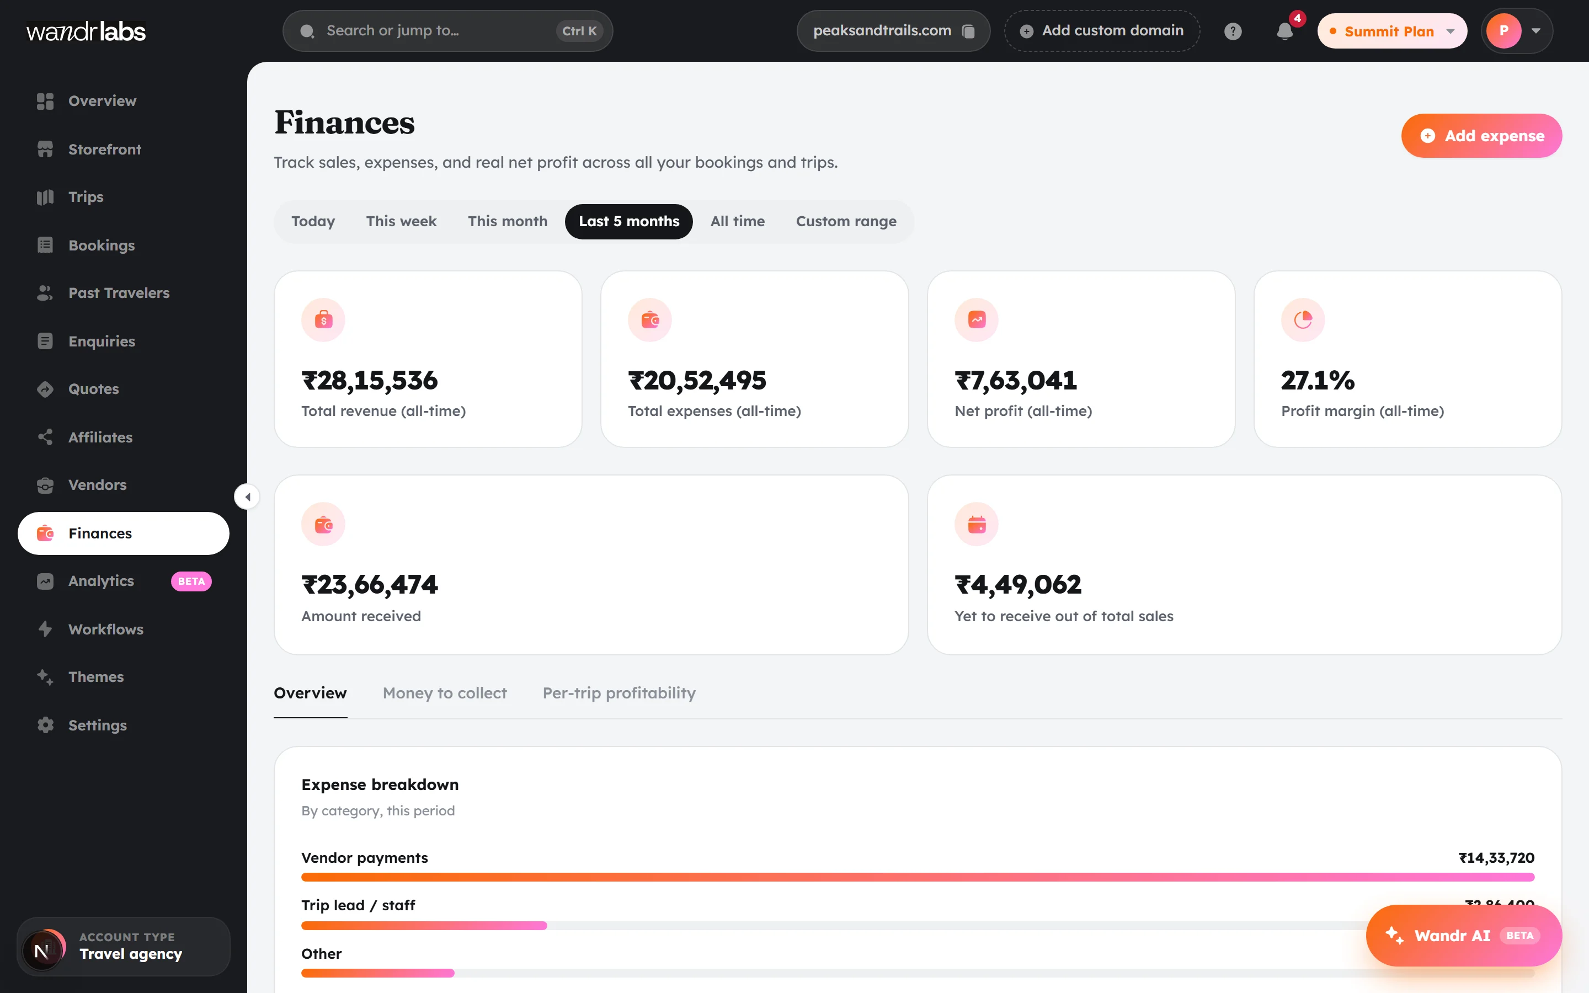Expand the Summit Plan dropdown

coord(1392,31)
